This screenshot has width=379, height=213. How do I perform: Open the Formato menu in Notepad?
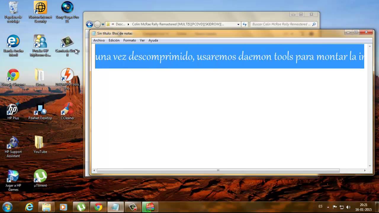130,40
